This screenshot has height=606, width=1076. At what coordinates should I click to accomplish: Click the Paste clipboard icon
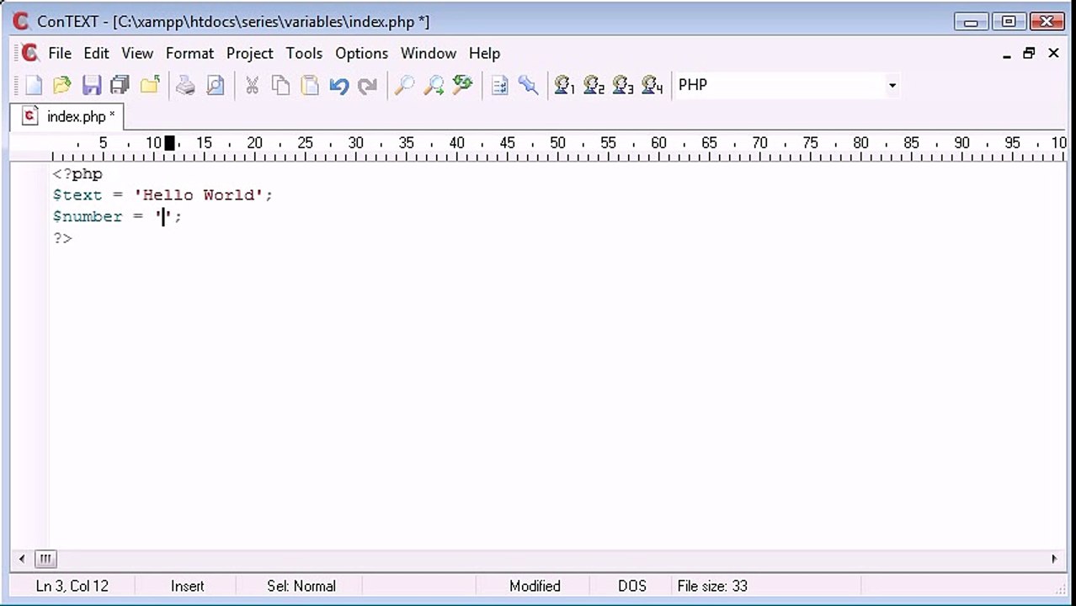[x=310, y=85]
